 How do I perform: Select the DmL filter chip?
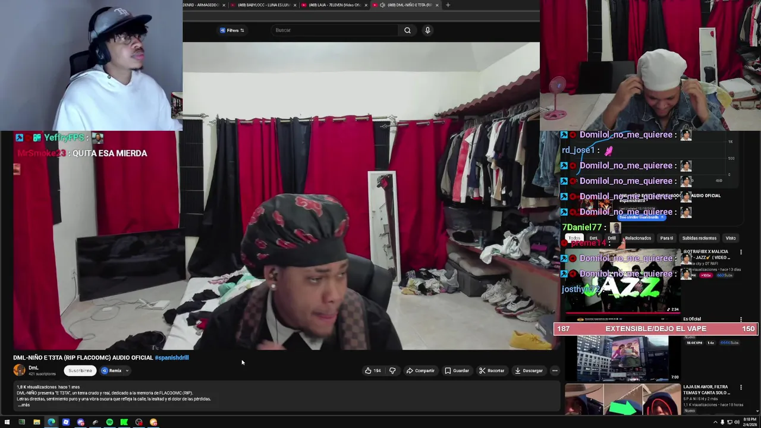pyautogui.click(x=593, y=238)
